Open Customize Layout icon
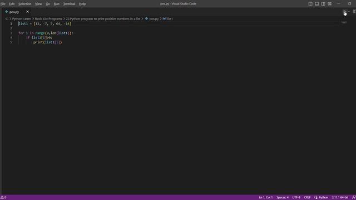 pos(330,4)
